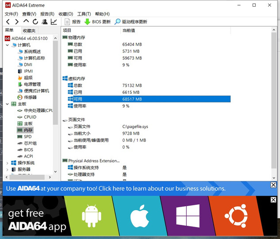Click the 当前值 column header
The height and width of the screenshot is (239, 280).
click(175, 31)
